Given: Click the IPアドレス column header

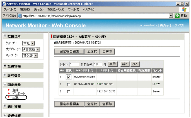Looking at the screenshot, I should coord(106,71).
